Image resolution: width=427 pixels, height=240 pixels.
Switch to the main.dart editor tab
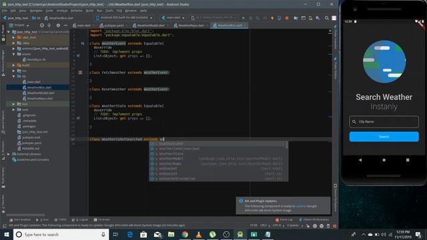click(x=82, y=25)
